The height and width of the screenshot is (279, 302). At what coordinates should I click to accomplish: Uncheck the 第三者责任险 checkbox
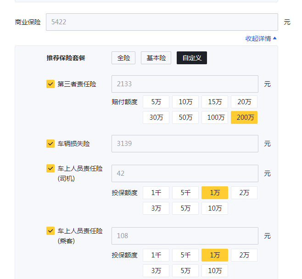click(50, 84)
